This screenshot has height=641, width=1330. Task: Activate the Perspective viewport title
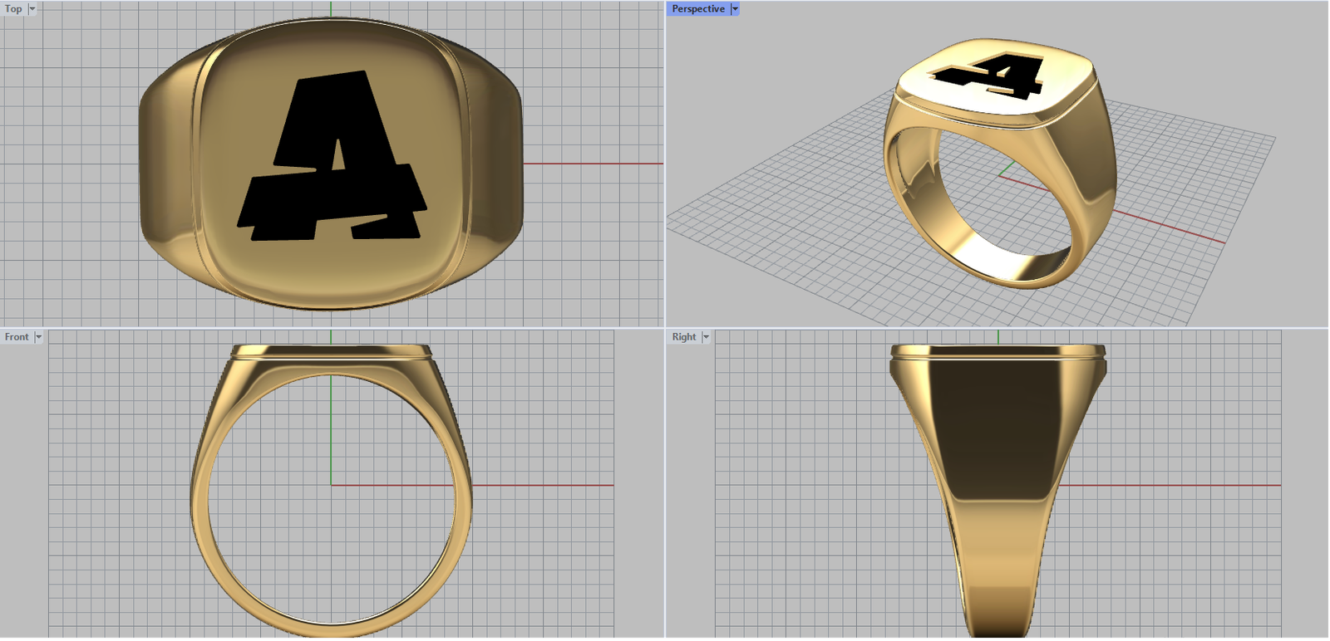pyautogui.click(x=697, y=9)
